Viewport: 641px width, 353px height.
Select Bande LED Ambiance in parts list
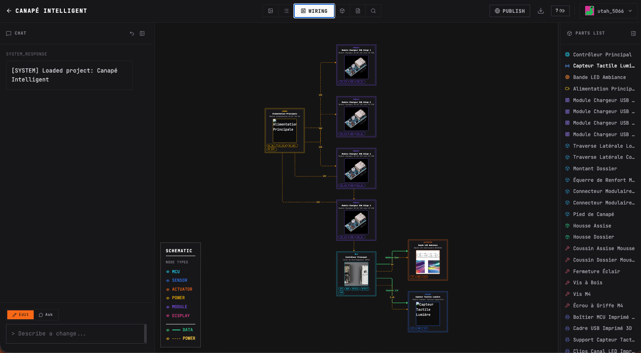599,77
